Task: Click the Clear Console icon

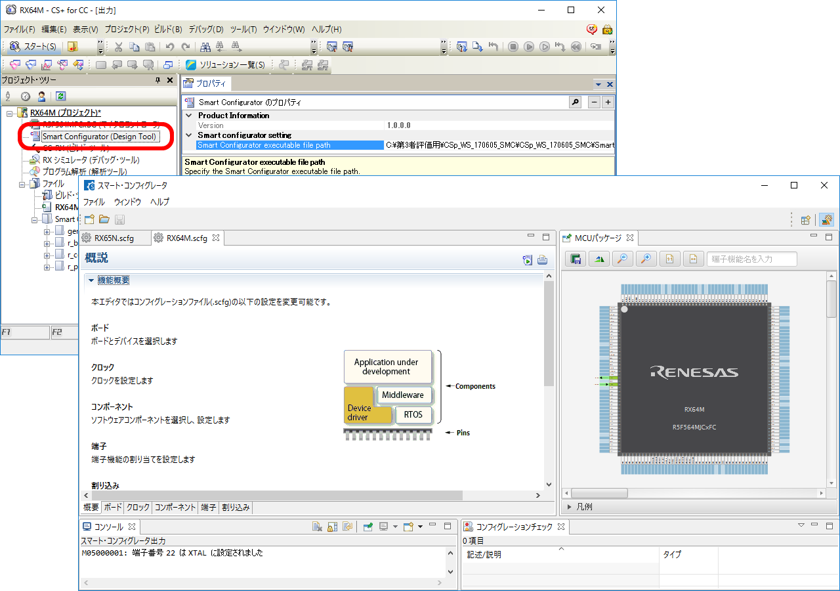Action: [317, 527]
